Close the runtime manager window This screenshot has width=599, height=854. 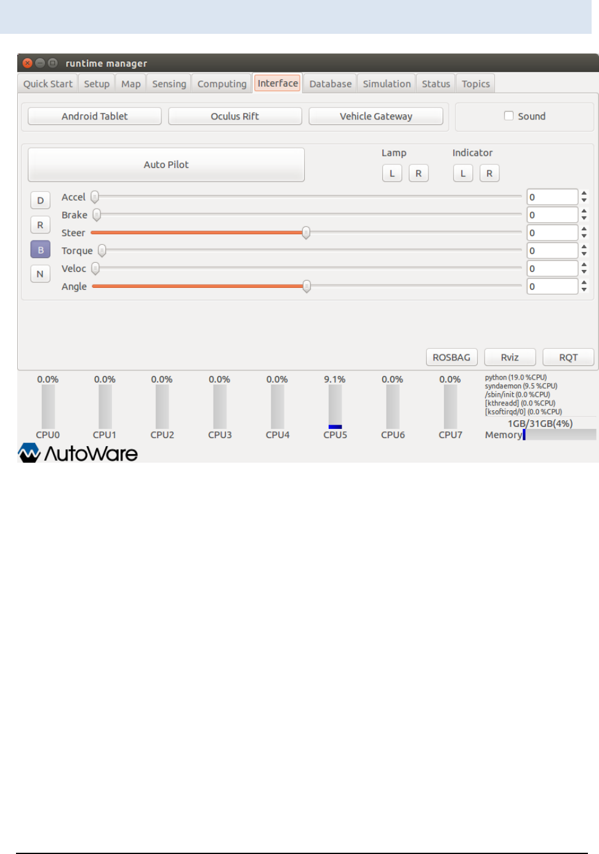tap(27, 63)
